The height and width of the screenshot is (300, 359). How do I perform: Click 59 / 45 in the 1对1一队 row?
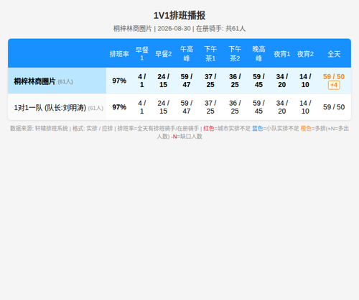point(258,107)
